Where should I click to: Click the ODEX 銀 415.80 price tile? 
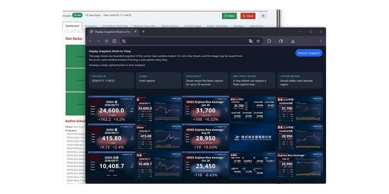tap(112, 137)
